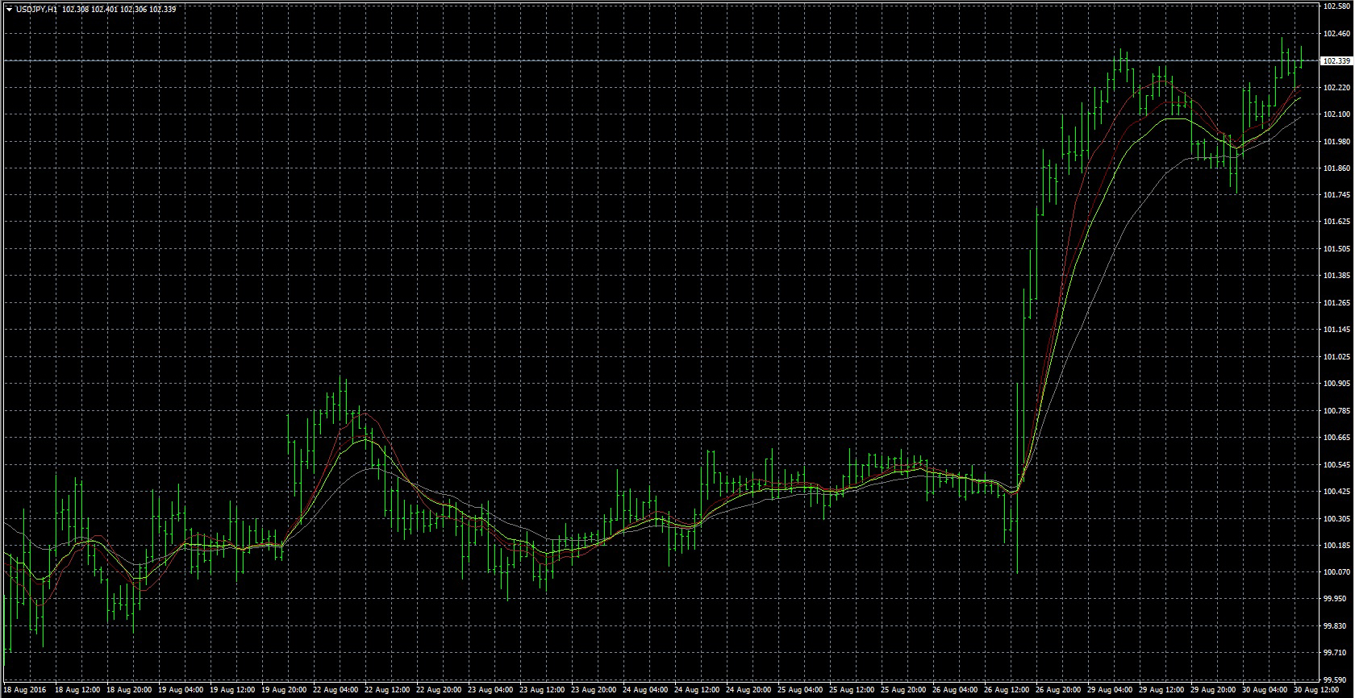Click the 102.460 price scale label

click(x=1337, y=34)
